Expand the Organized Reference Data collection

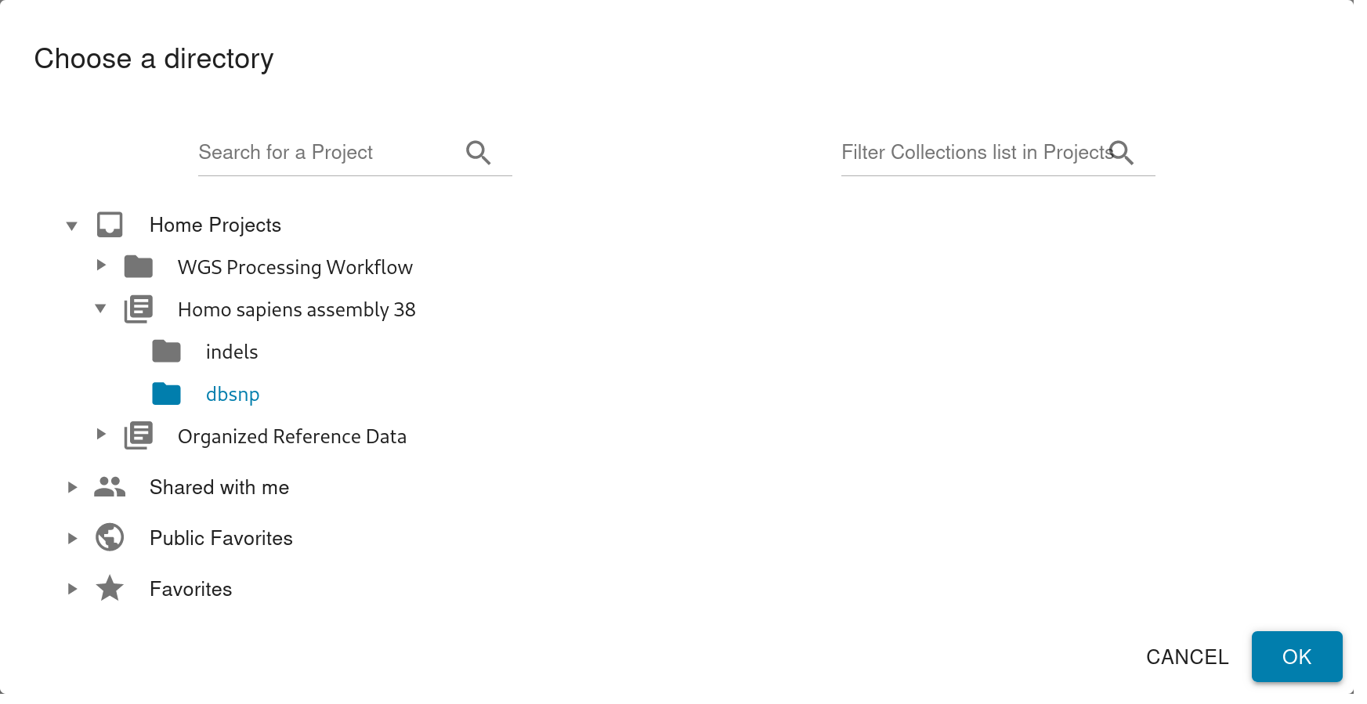101,435
